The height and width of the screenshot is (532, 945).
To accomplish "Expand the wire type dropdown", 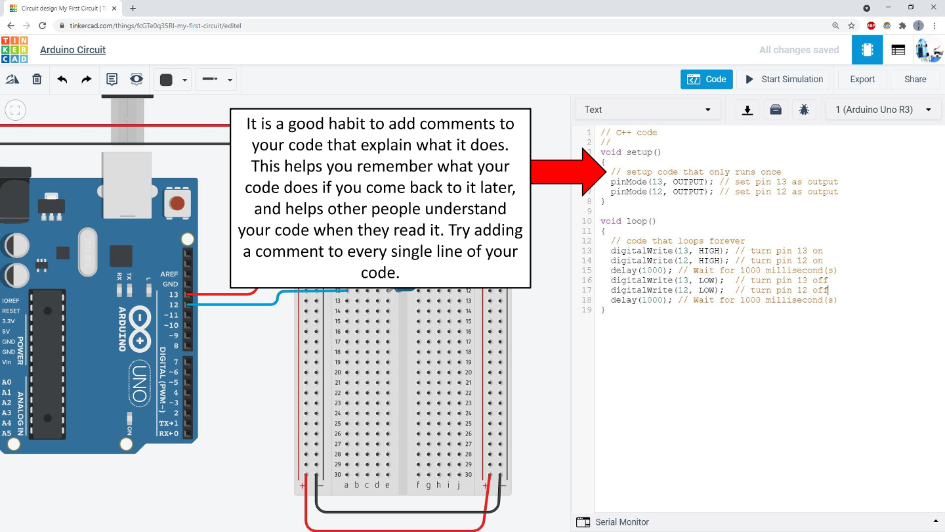I will click(218, 79).
